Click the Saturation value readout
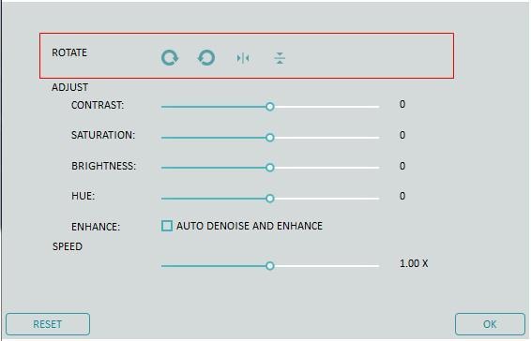Screen dimensions: 531x341 (x=402, y=135)
